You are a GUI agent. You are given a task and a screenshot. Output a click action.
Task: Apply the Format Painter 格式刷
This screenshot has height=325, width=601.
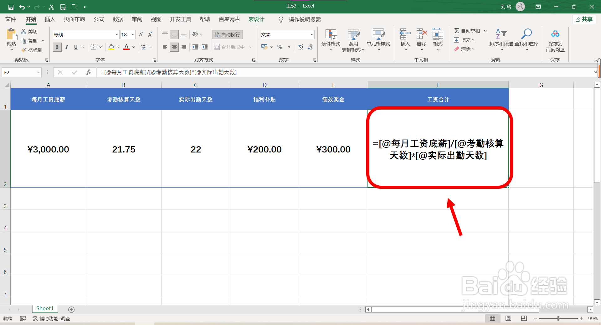click(32, 50)
